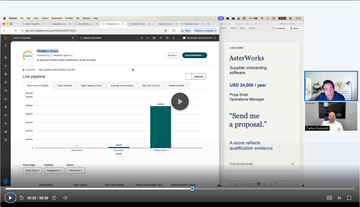Toggle Notes pane in PowerPoint status bar
The image size is (360, 207).
[234, 184]
